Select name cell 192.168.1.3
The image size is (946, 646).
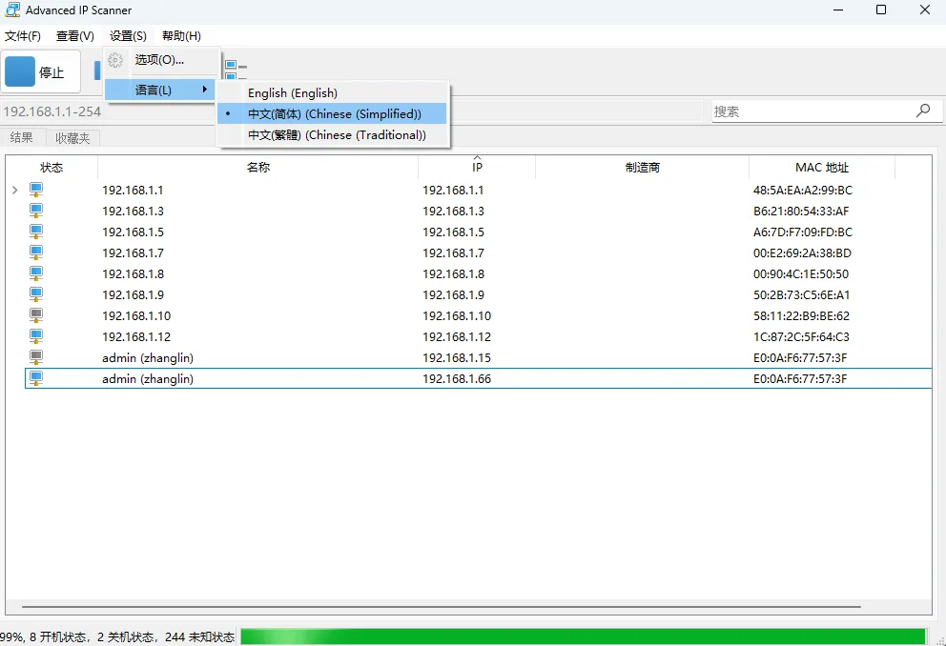133,211
